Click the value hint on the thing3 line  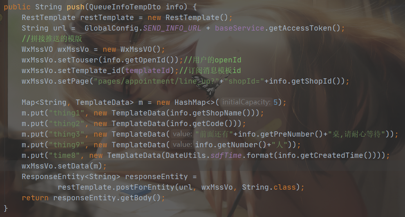182,134
